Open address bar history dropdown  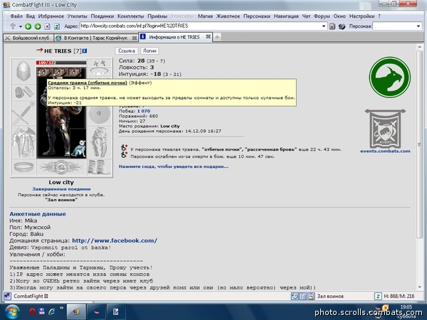point(324,26)
